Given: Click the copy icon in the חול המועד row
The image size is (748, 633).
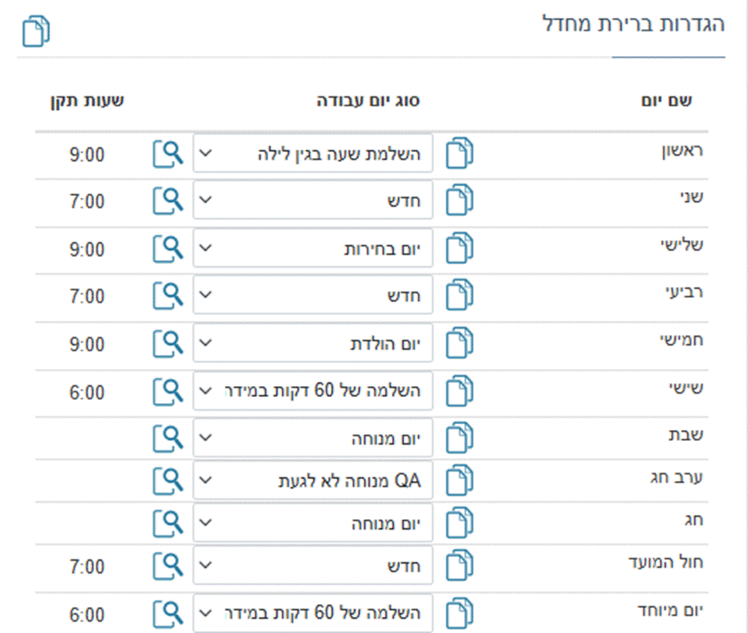Looking at the screenshot, I should pyautogui.click(x=460, y=566).
